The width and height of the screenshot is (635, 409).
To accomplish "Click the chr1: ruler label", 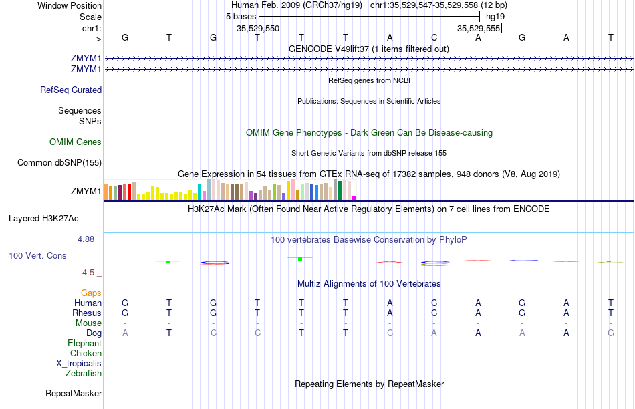I will click(92, 28).
